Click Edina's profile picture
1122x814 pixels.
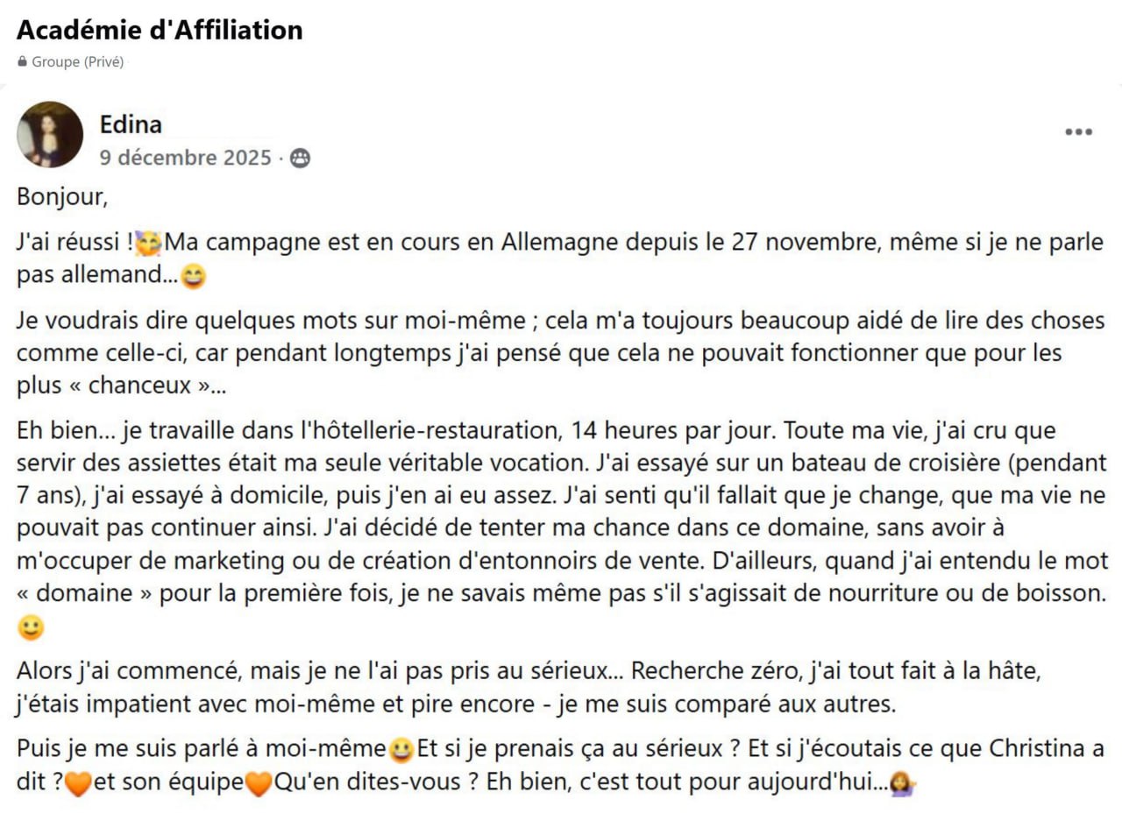point(50,134)
